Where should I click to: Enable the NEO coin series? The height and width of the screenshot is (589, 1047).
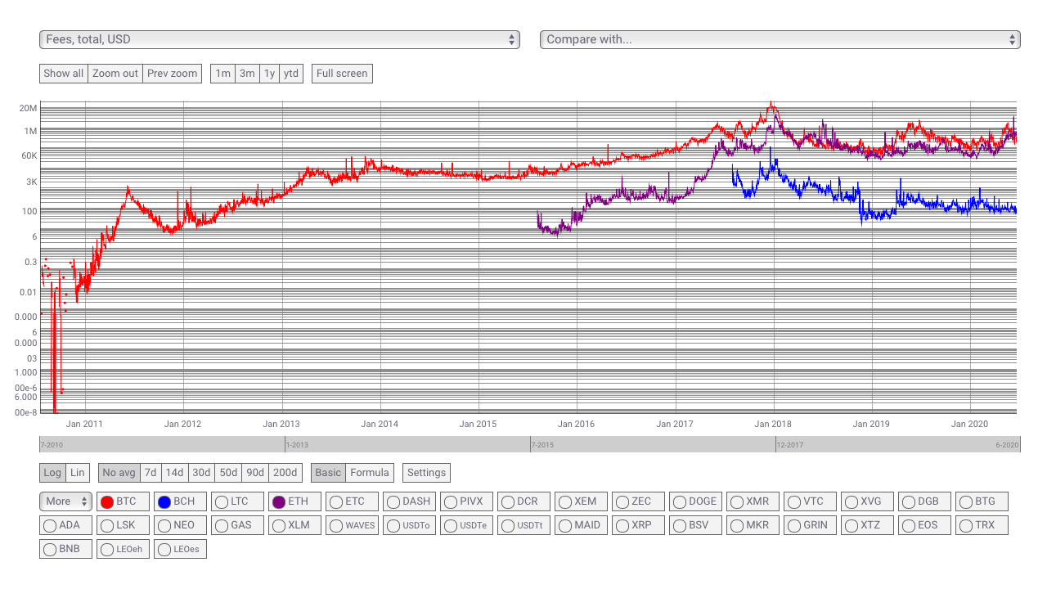tap(180, 525)
